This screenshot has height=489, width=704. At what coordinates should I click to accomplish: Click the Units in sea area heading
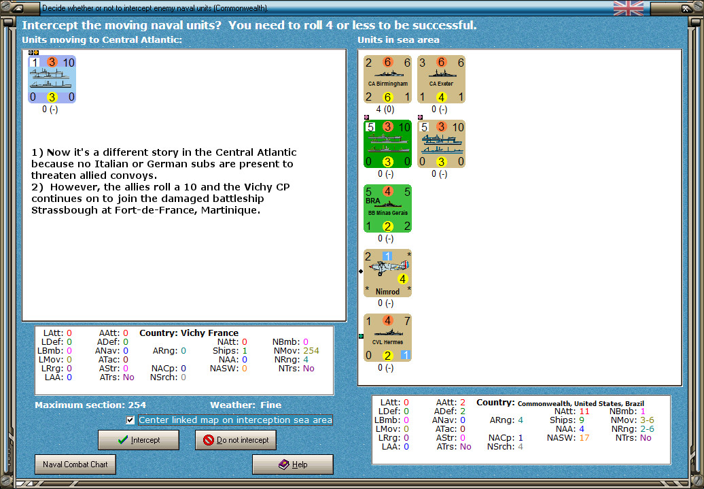(398, 40)
